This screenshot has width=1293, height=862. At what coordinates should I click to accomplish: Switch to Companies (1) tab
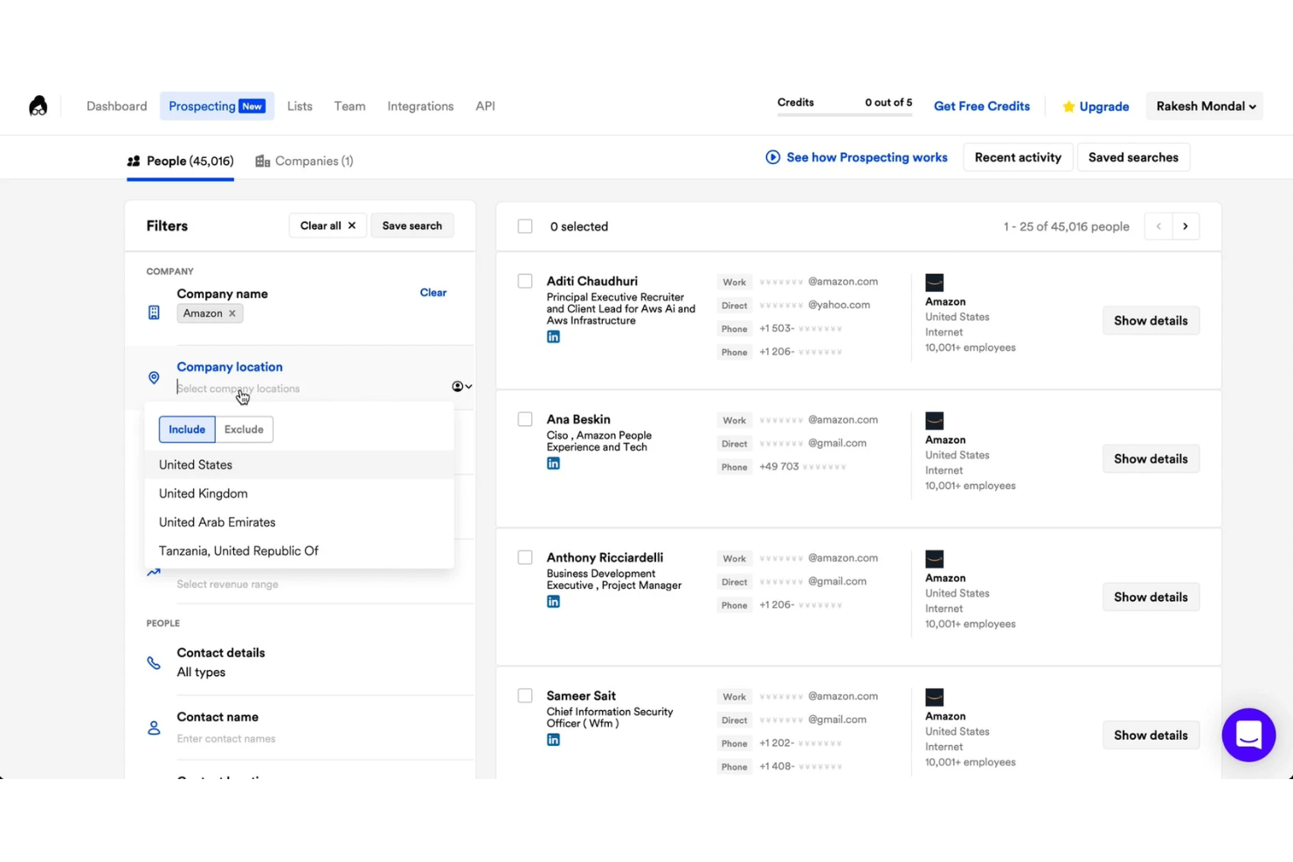[304, 161]
